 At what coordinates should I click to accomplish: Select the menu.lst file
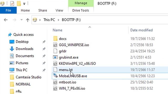click(66, 70)
